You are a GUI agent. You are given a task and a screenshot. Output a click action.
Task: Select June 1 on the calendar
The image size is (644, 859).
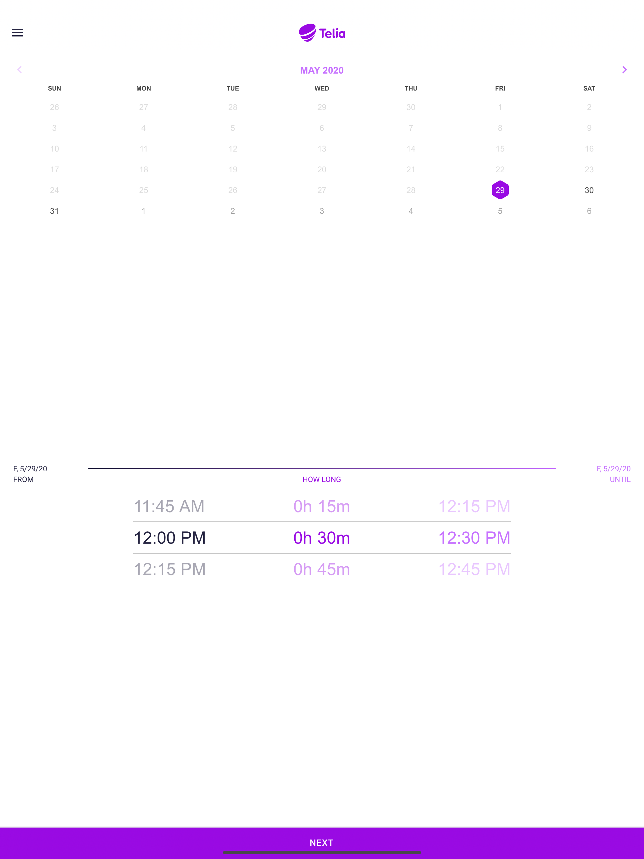pyautogui.click(x=143, y=211)
